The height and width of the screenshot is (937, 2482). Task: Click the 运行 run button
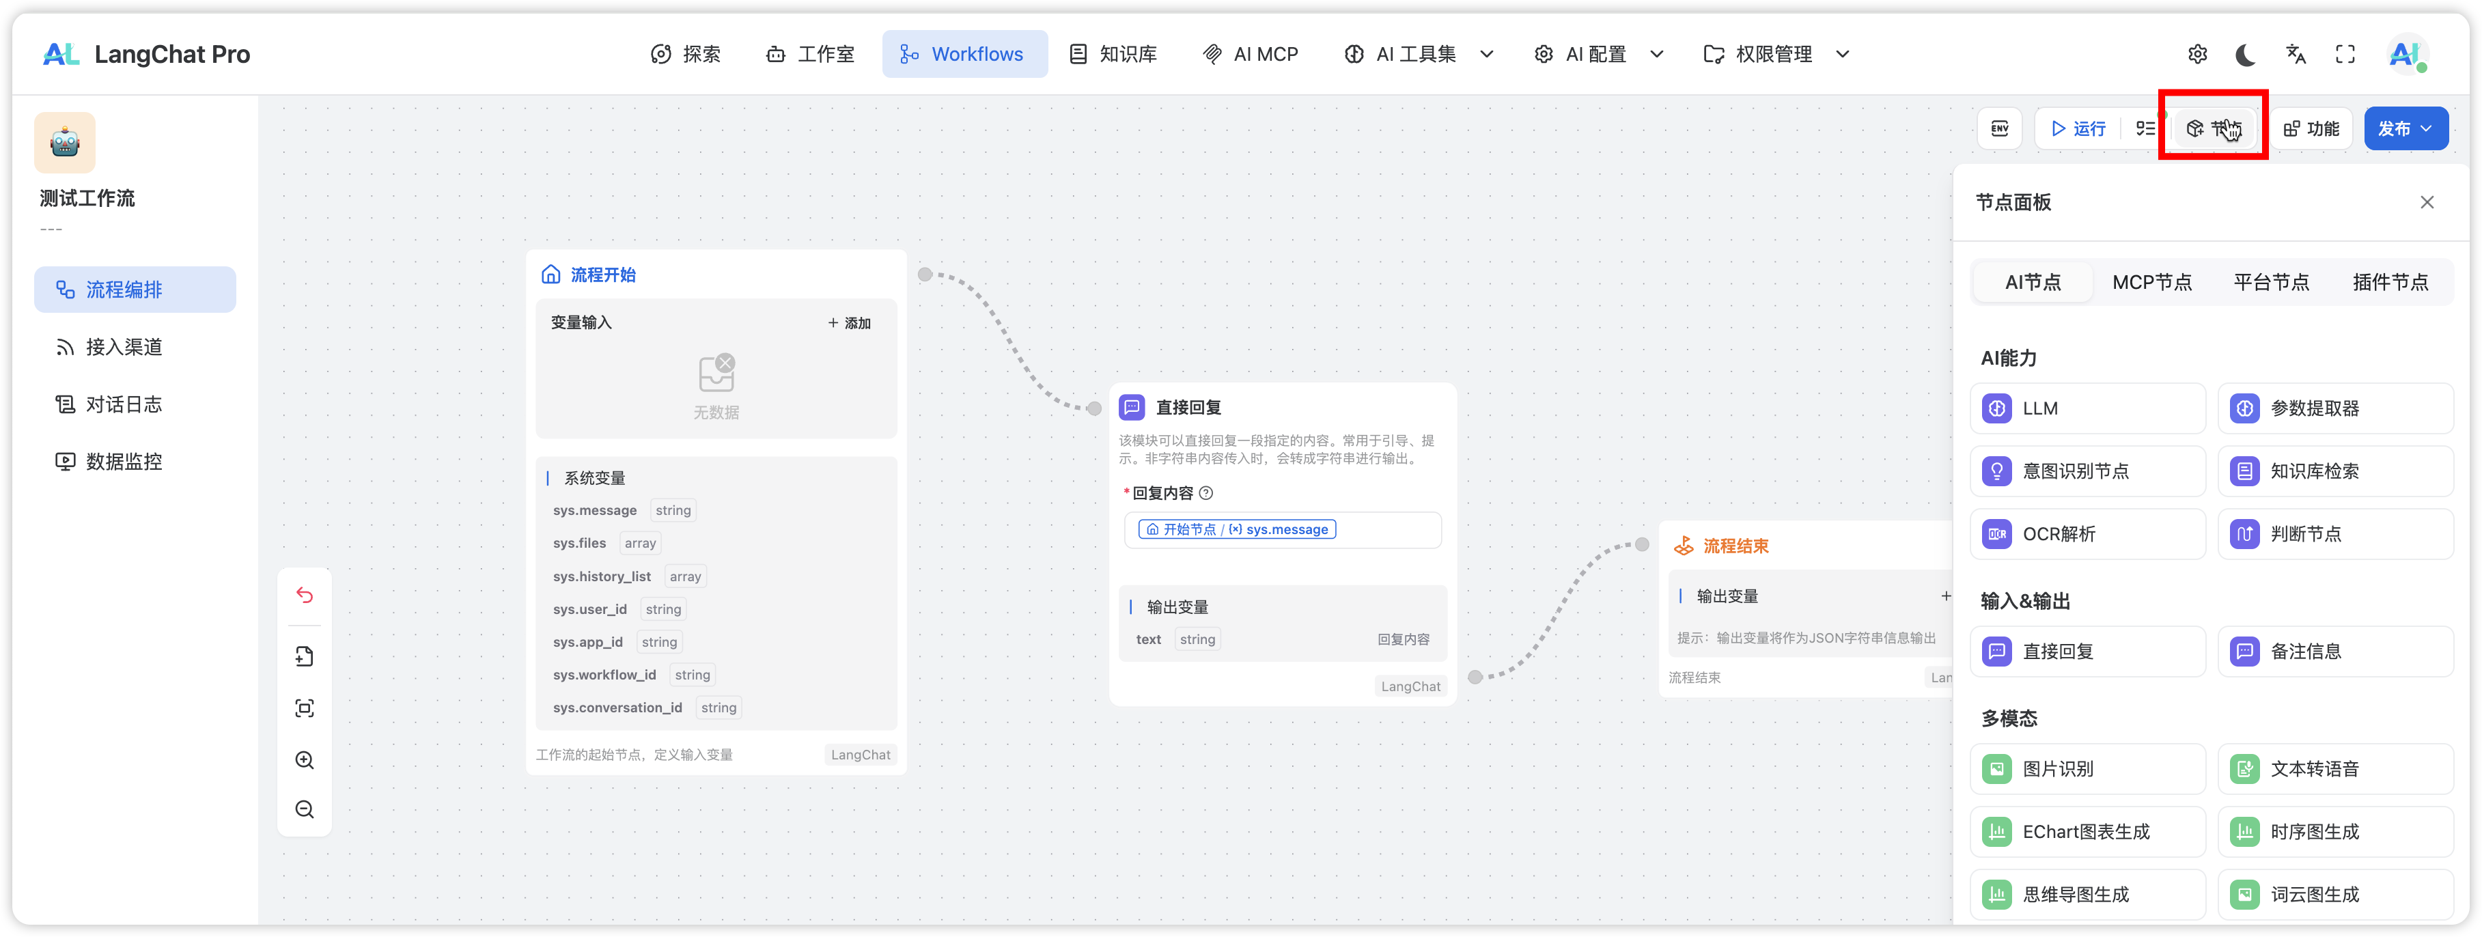pos(2079,128)
